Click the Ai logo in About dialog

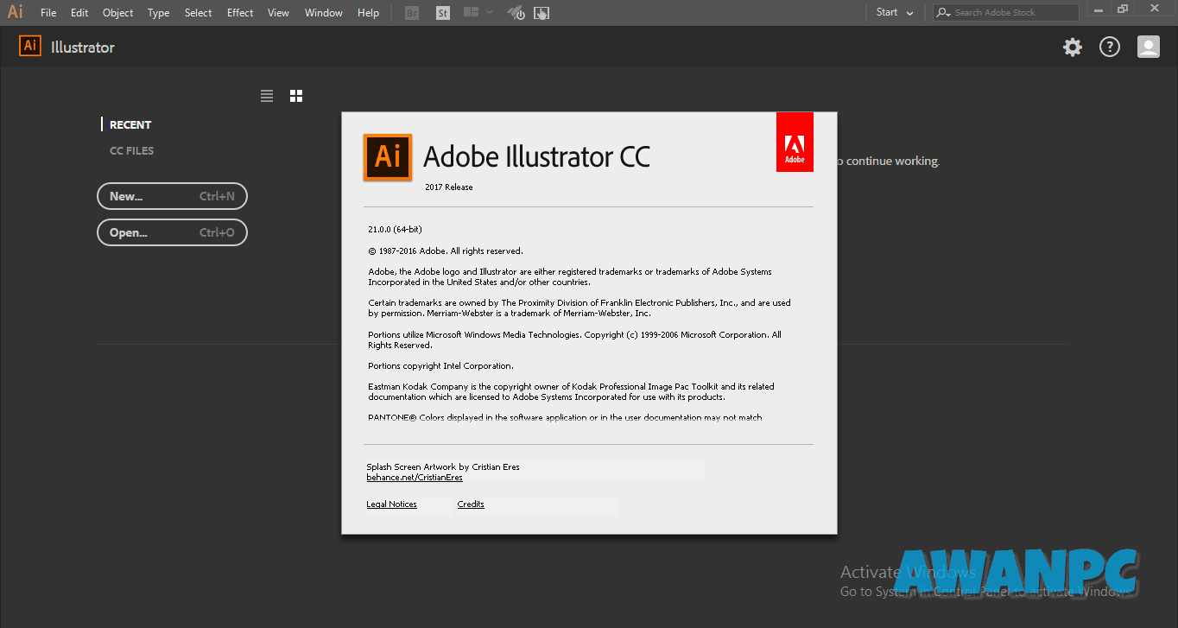[x=388, y=157]
